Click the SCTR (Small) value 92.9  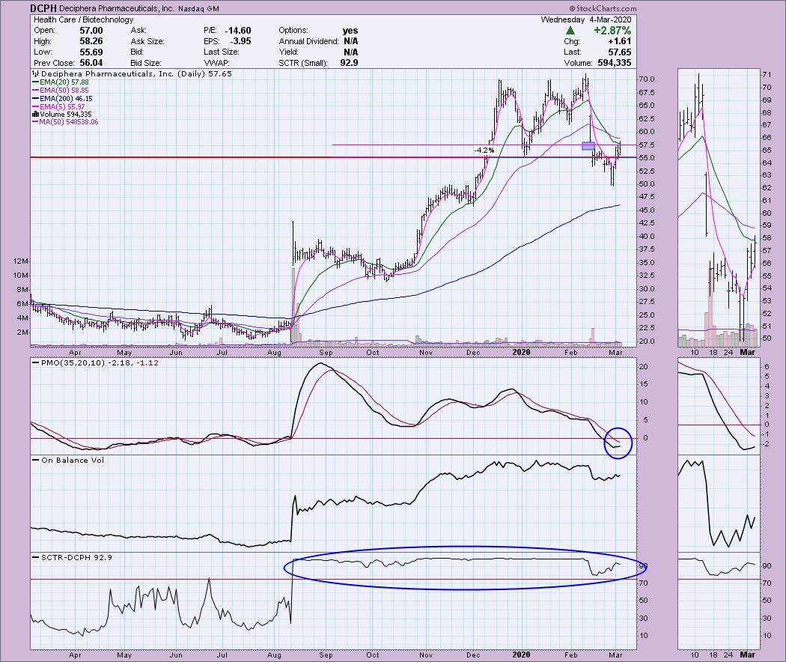pos(349,63)
